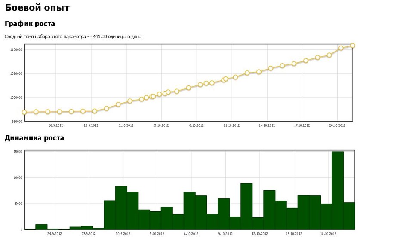Click the 12.10.2012 date label
This screenshot has width=400, height=244.
[260, 234]
